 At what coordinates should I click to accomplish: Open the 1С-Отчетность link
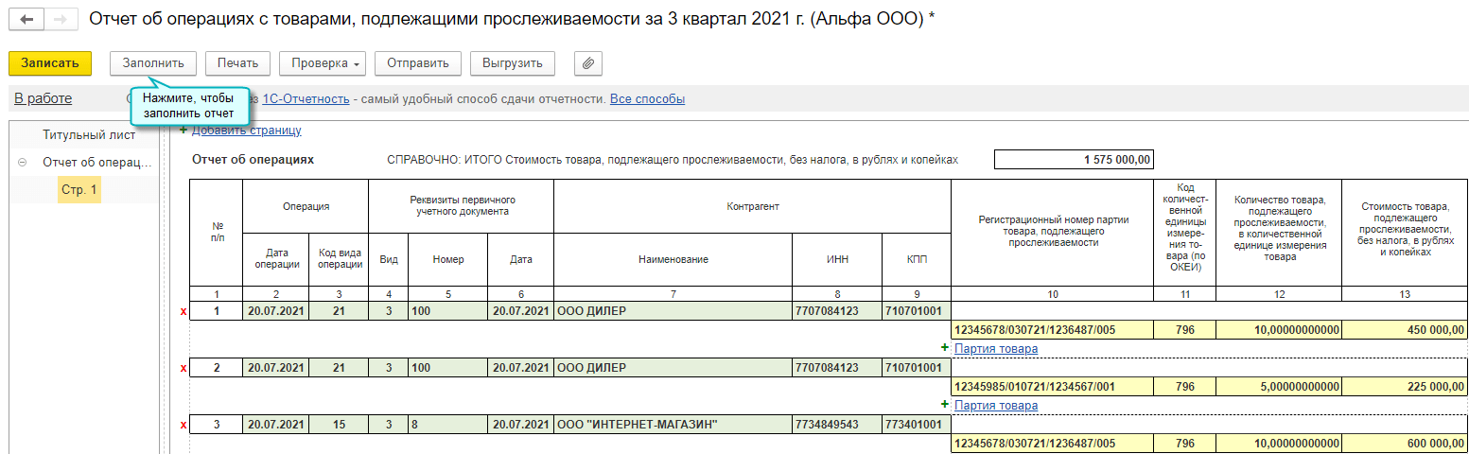point(306,98)
